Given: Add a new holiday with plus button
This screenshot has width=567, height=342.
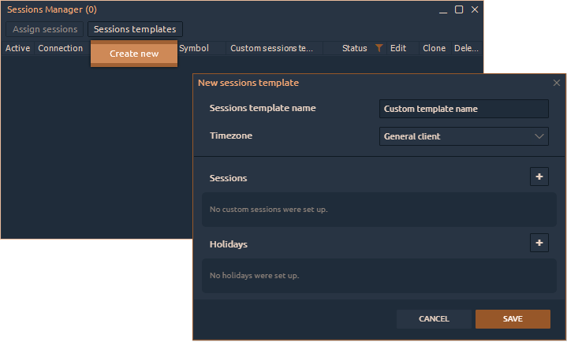Looking at the screenshot, I should tap(539, 243).
